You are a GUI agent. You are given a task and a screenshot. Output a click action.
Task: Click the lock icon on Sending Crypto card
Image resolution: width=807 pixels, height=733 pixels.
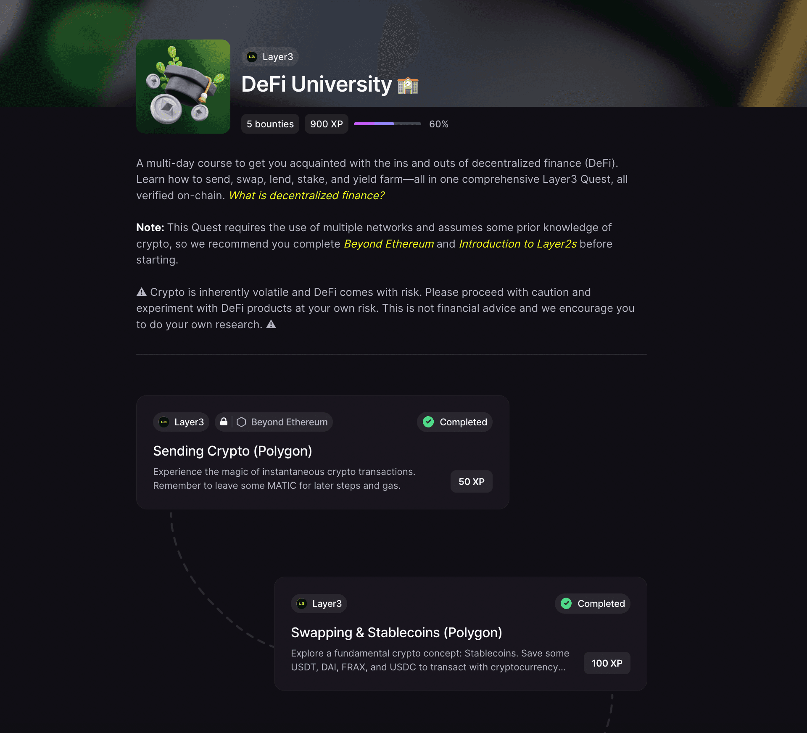click(x=224, y=422)
